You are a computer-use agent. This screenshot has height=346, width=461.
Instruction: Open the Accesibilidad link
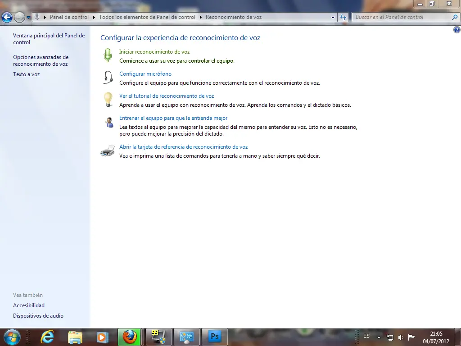(29, 305)
